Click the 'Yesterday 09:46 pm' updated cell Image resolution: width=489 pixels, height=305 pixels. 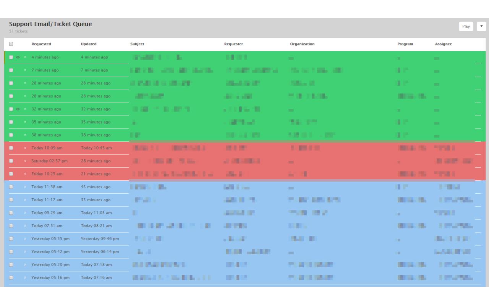100,239
